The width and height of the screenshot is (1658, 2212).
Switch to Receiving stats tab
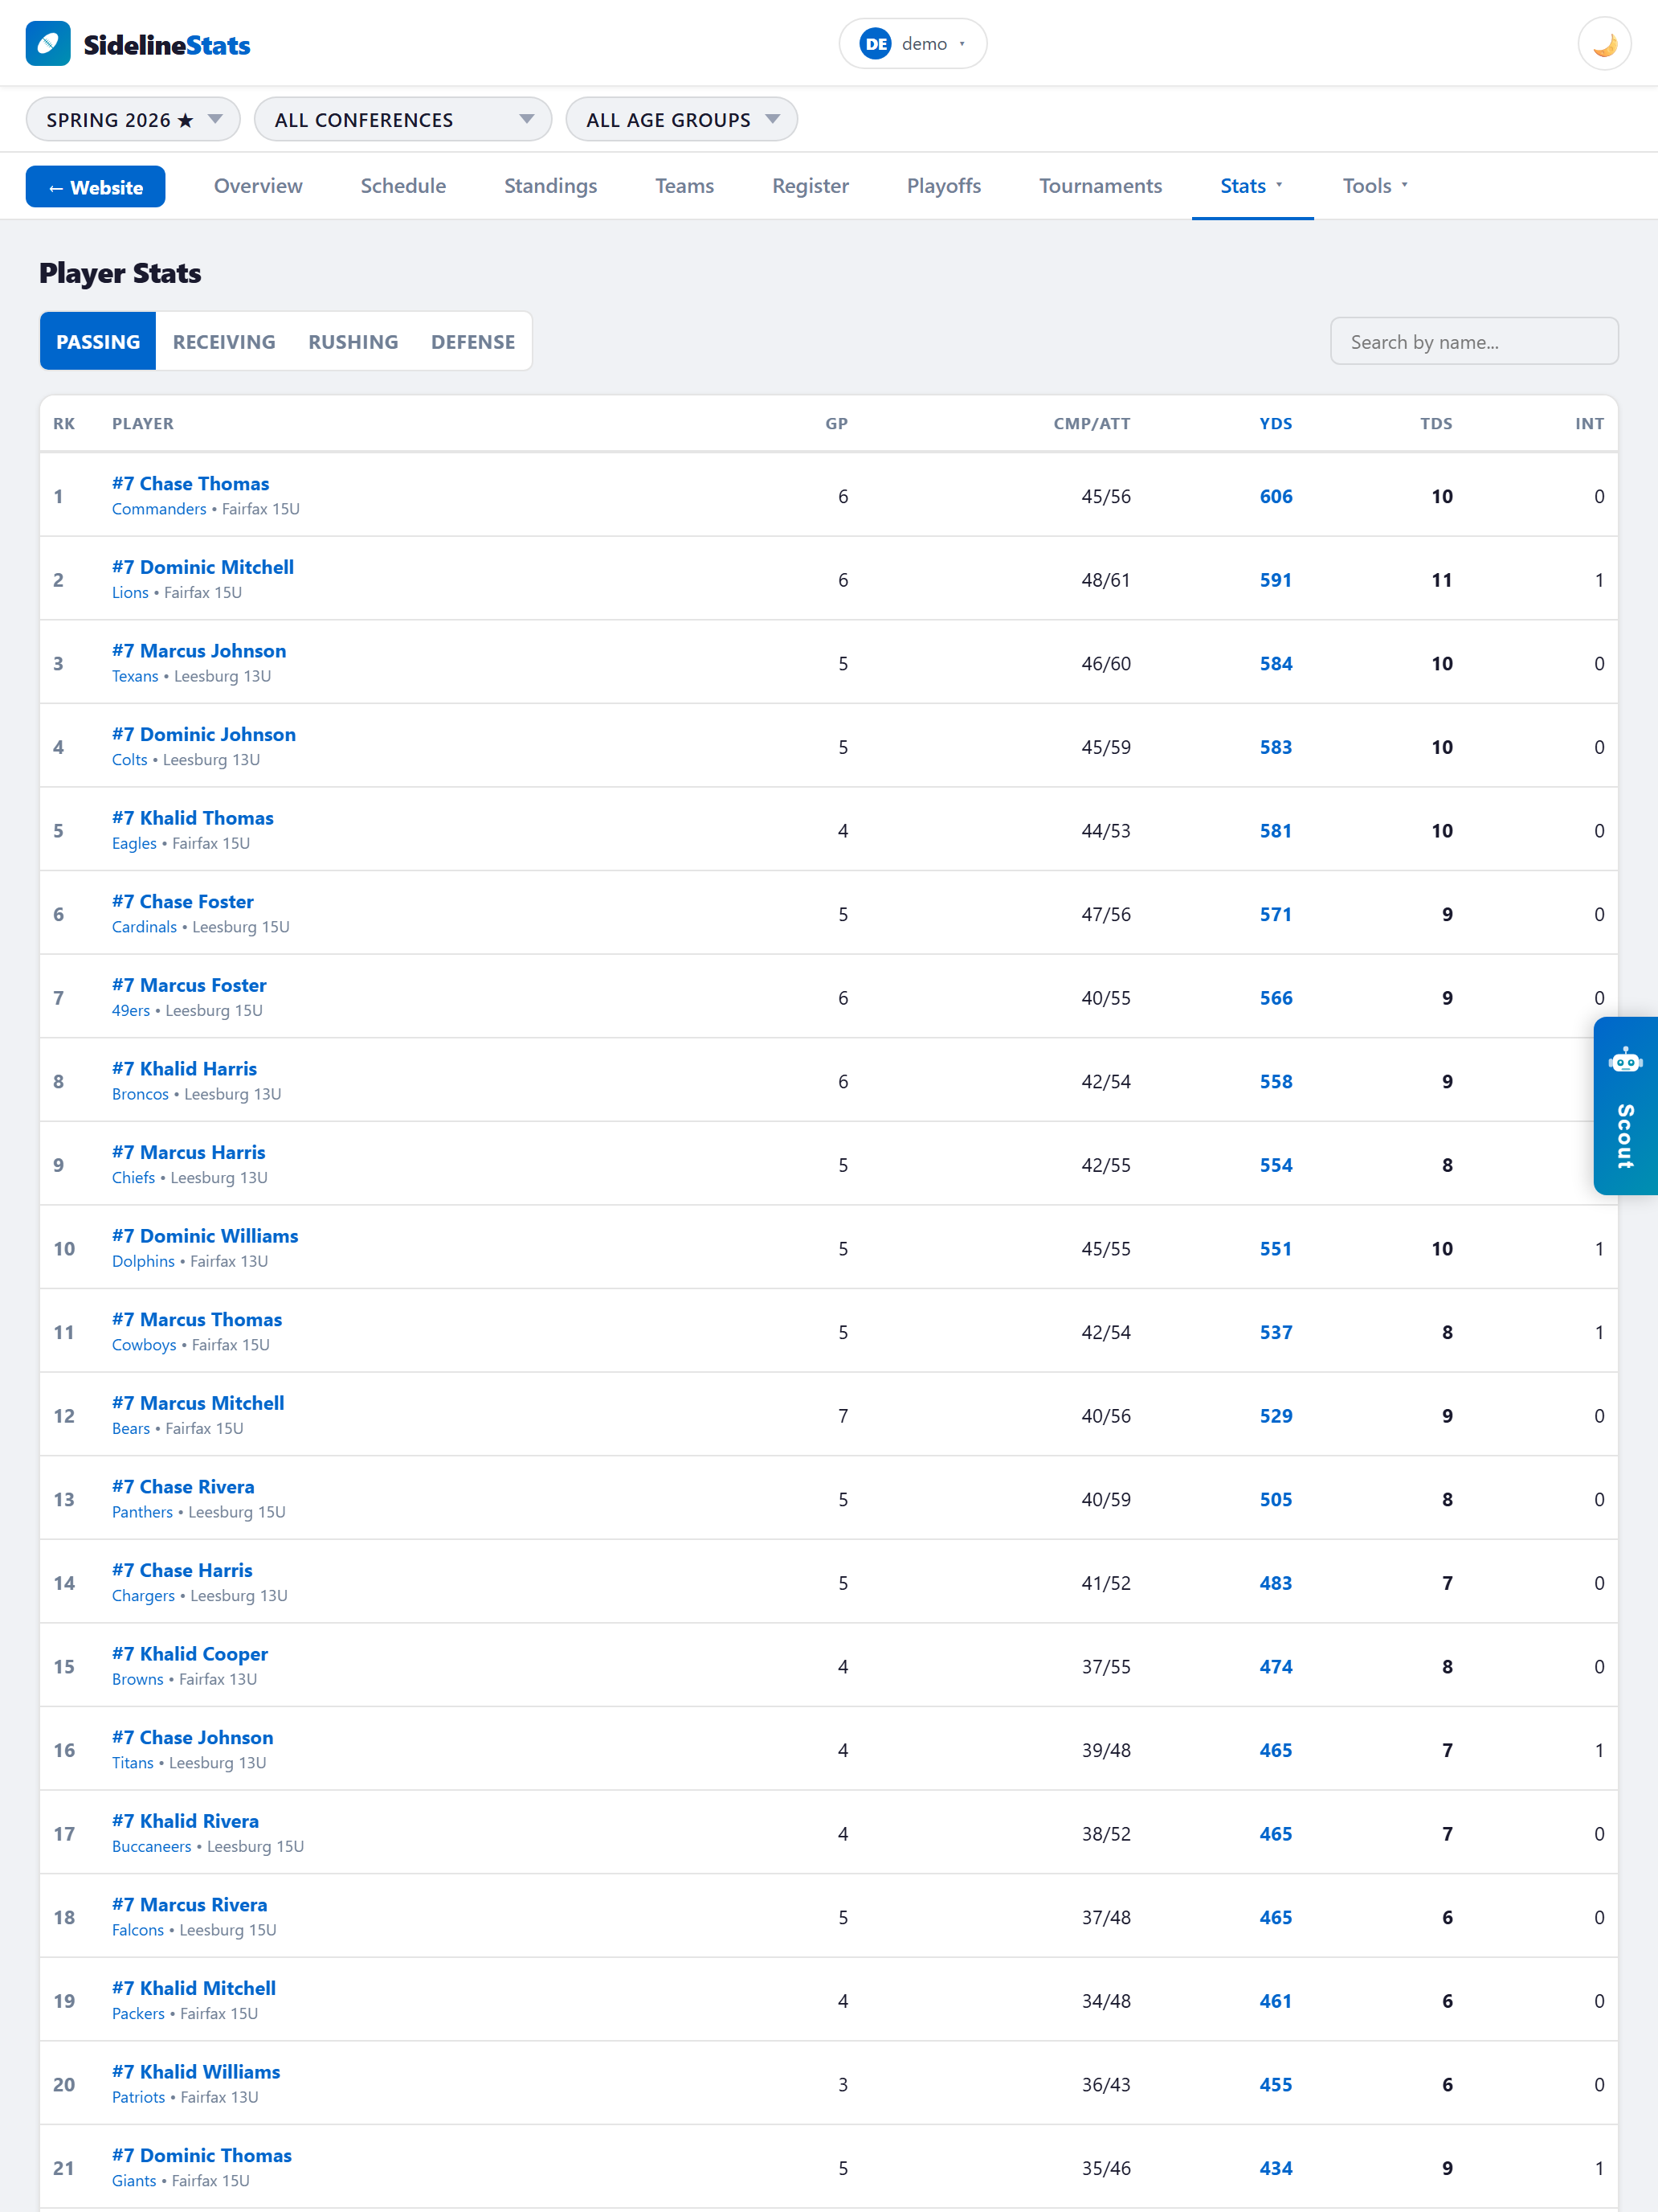[x=224, y=342]
